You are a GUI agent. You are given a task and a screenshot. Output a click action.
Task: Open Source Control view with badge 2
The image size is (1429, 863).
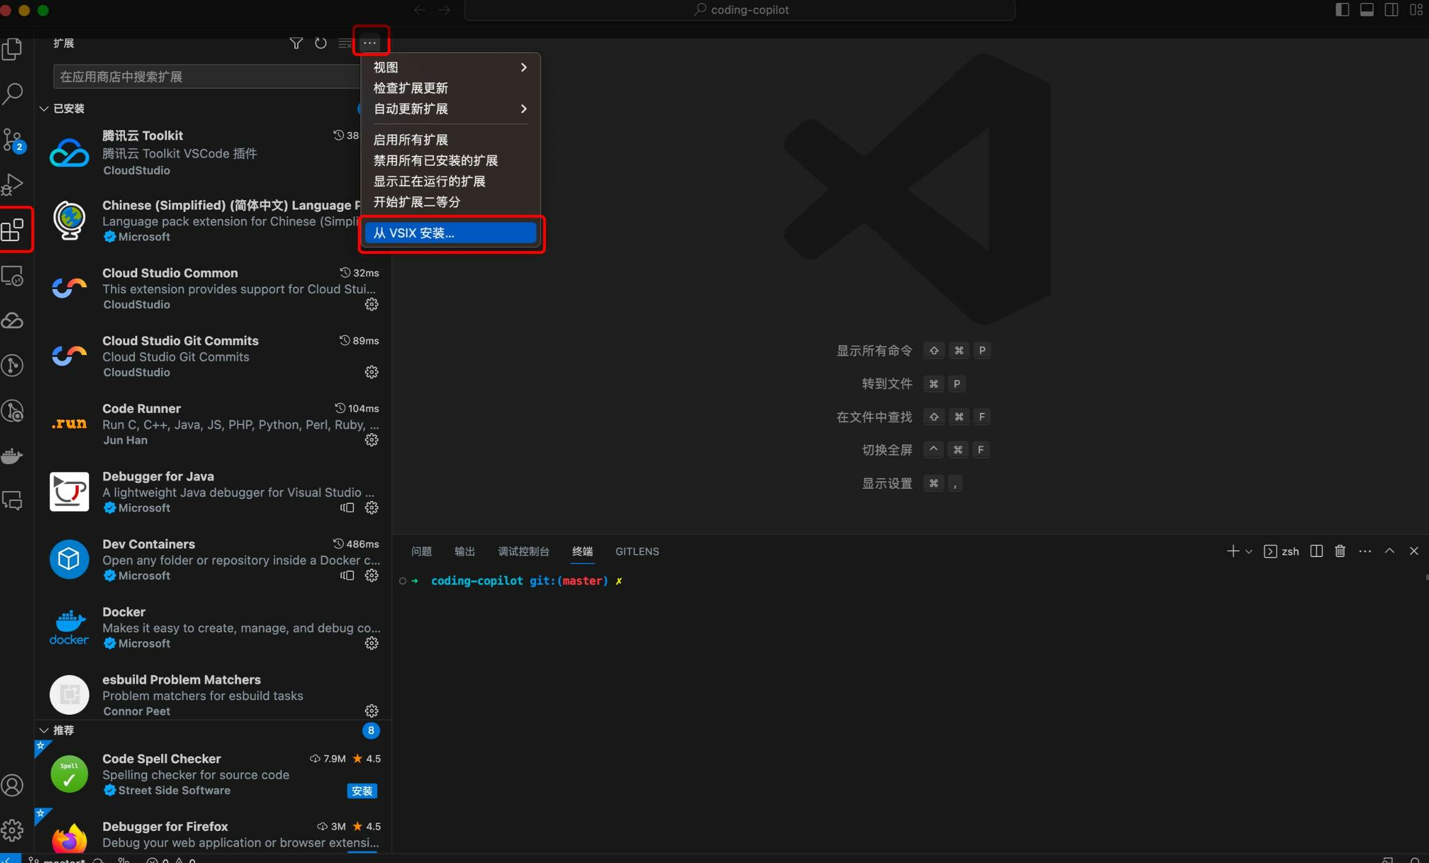click(x=13, y=140)
